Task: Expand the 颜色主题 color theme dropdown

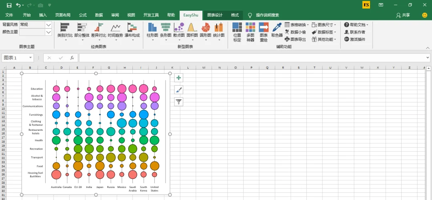Action: click(48, 32)
